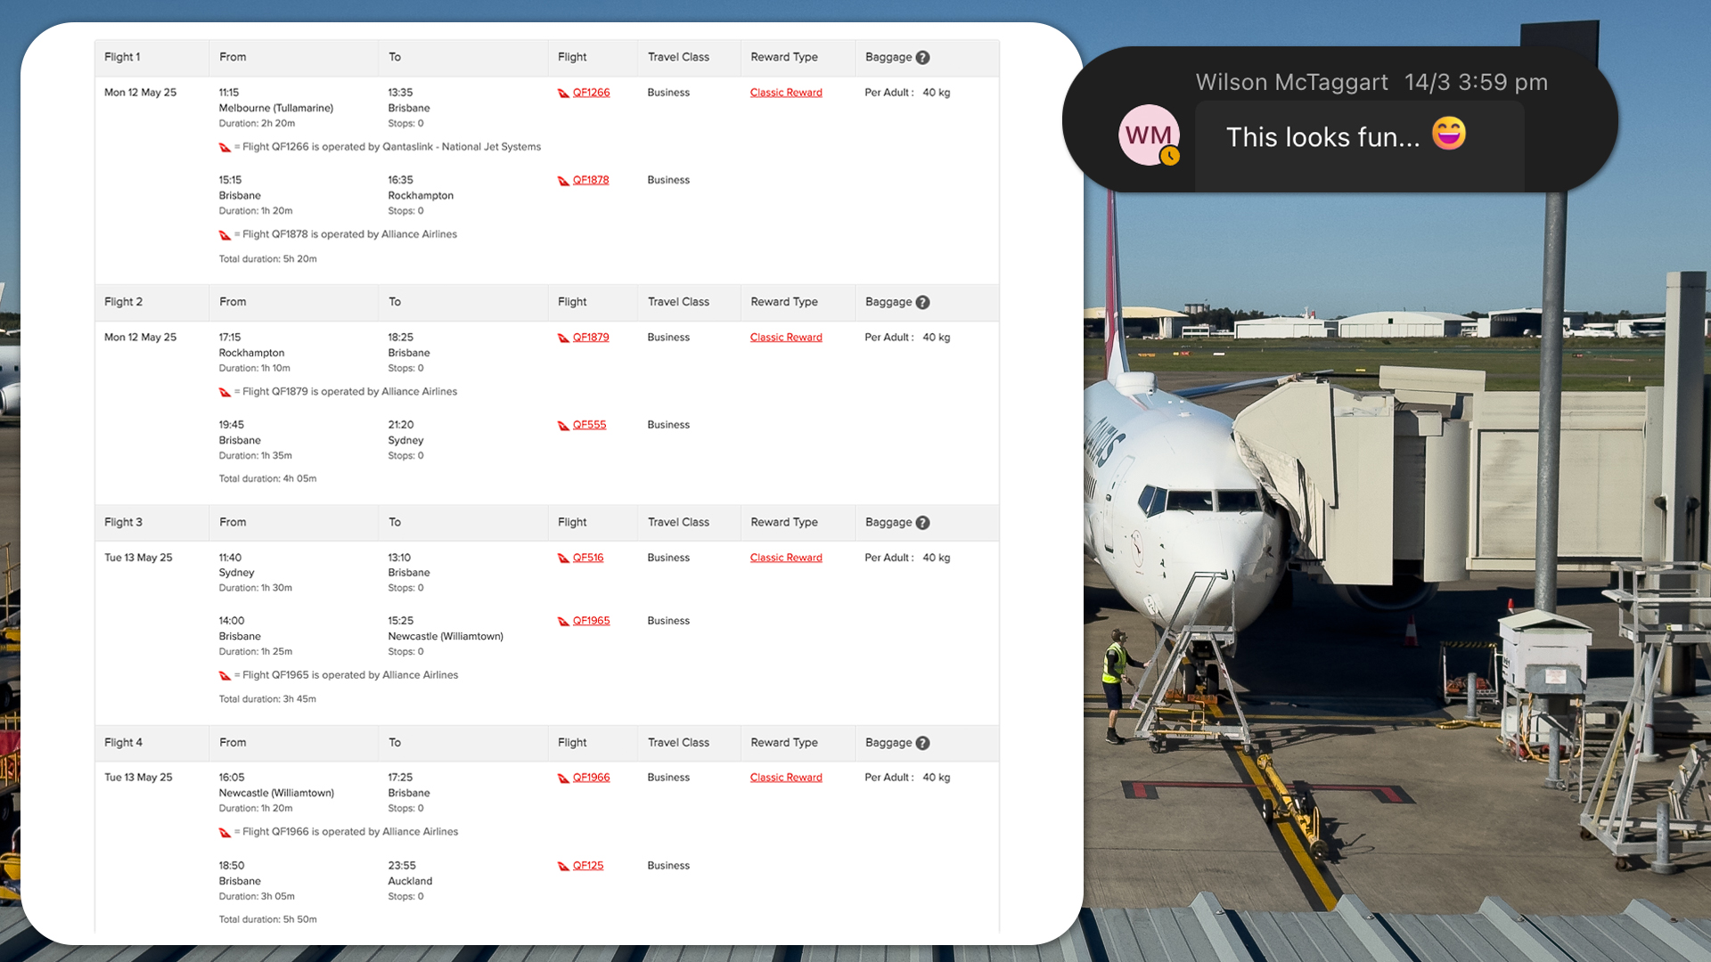This screenshot has height=962, width=1711.
Task: Open flight link QF1966
Action: pos(591,778)
